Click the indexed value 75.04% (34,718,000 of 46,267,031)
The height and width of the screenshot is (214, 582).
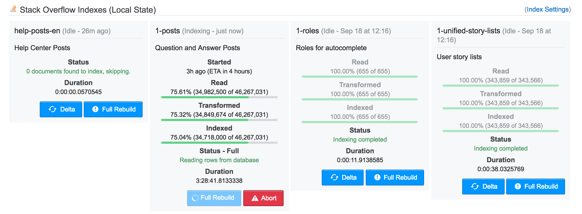219,137
